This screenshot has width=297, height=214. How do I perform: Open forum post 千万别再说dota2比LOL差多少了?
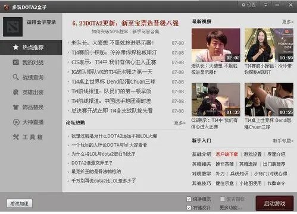104,181
